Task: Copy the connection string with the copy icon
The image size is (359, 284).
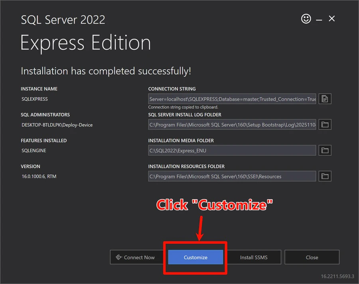Action: coord(325,99)
